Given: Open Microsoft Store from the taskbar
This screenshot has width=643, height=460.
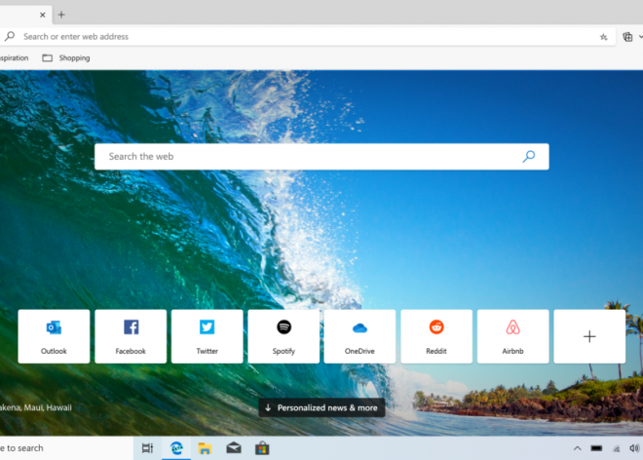Looking at the screenshot, I should [262, 448].
